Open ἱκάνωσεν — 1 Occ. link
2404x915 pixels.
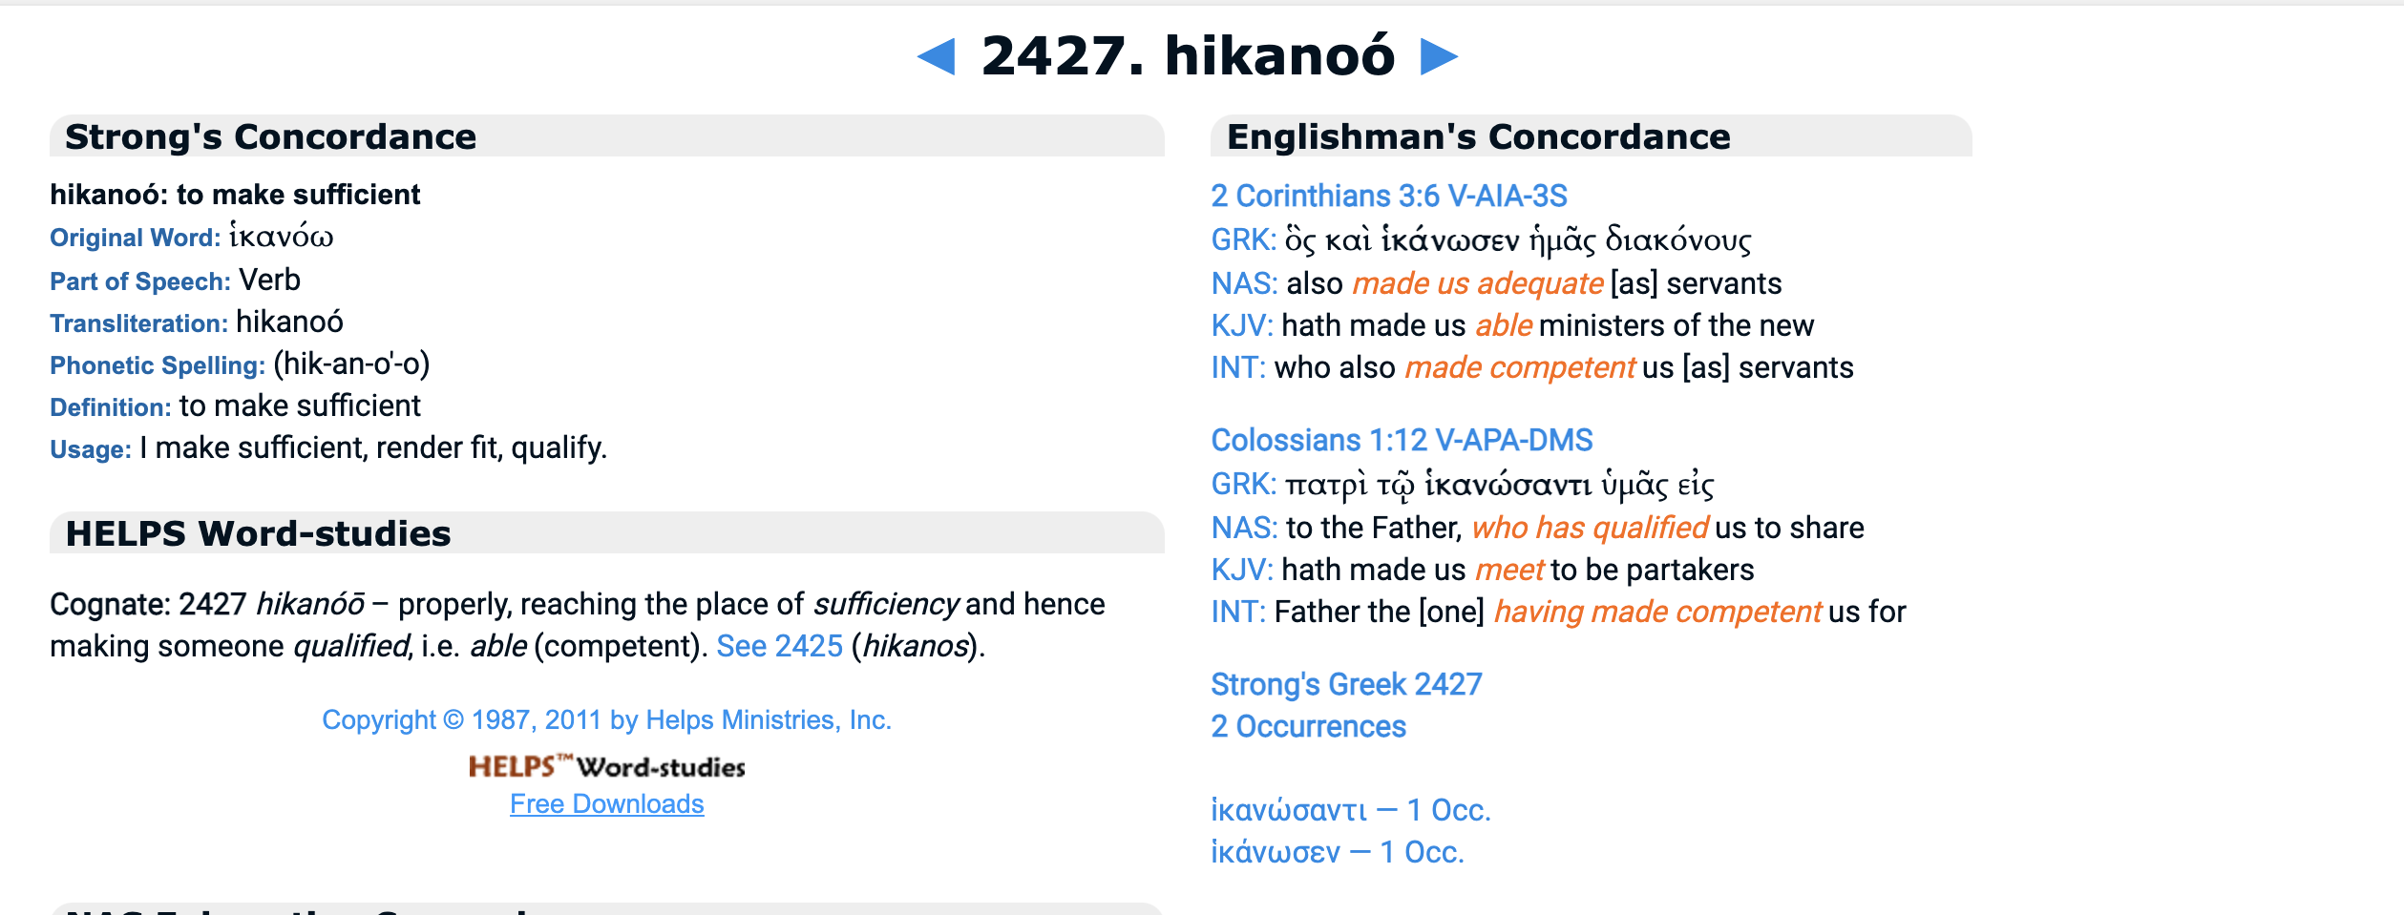point(1337,852)
